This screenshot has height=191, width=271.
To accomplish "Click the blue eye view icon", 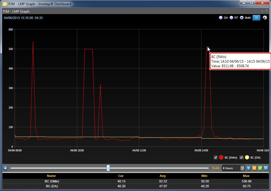I will [248, 168].
